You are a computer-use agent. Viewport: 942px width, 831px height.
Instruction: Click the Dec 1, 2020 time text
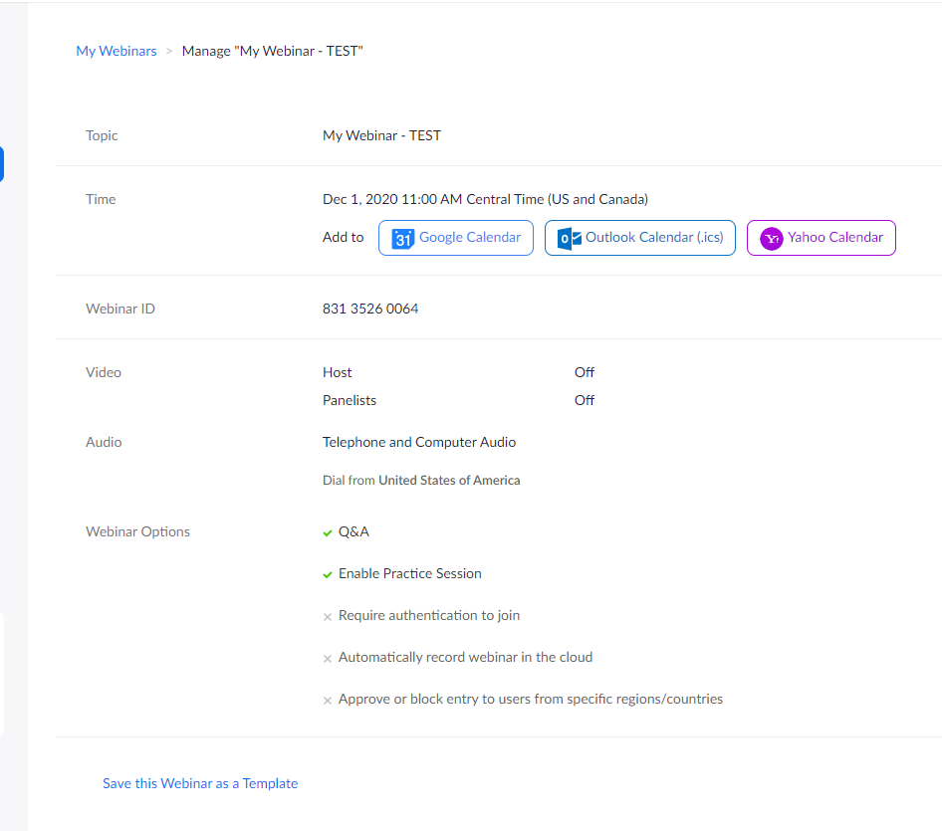[485, 199]
